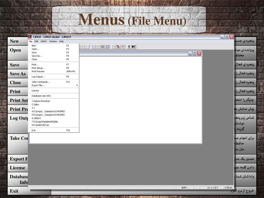Viewport: 264px width, 198px height.
Task: Click the NUM indicator in the status bar
Action: (x=184, y=188)
